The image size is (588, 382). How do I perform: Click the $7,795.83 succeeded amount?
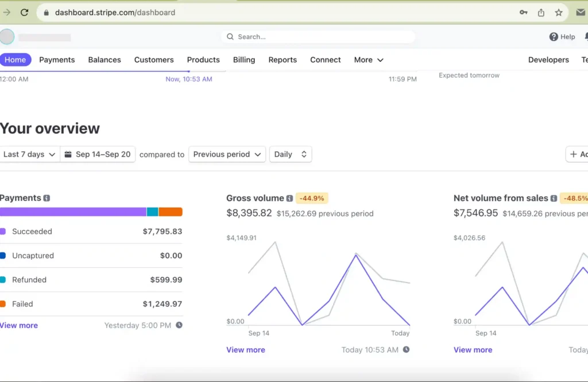163,232
